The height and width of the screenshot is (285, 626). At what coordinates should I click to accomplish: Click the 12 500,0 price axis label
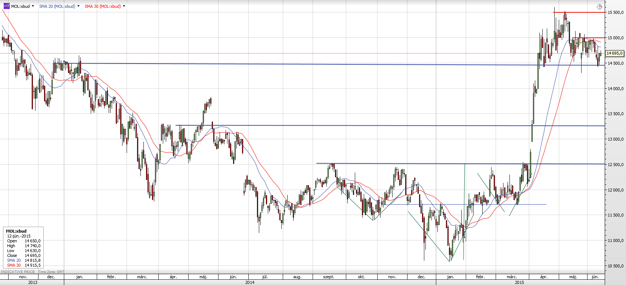tap(616, 165)
